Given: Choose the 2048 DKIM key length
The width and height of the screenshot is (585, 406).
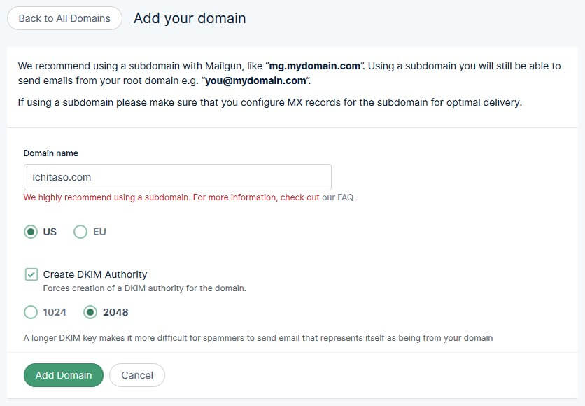Looking at the screenshot, I should click(x=90, y=312).
